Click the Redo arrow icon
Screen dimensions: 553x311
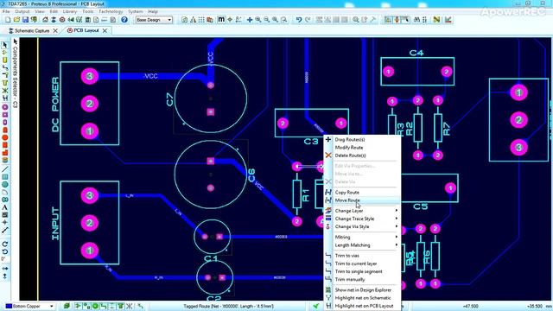click(308, 20)
